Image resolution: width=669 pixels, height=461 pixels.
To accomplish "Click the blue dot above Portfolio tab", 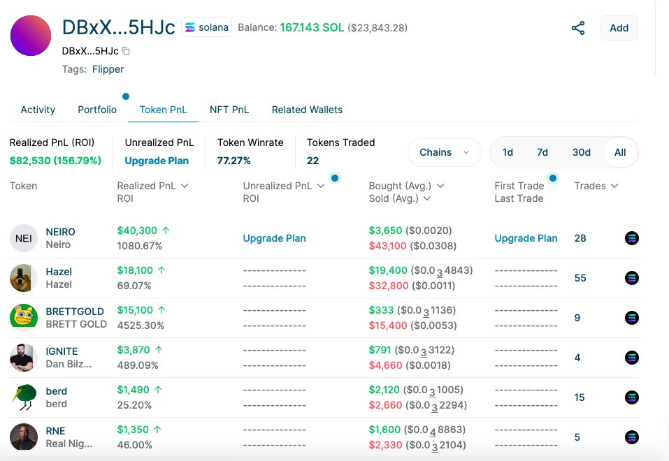I will (x=125, y=96).
